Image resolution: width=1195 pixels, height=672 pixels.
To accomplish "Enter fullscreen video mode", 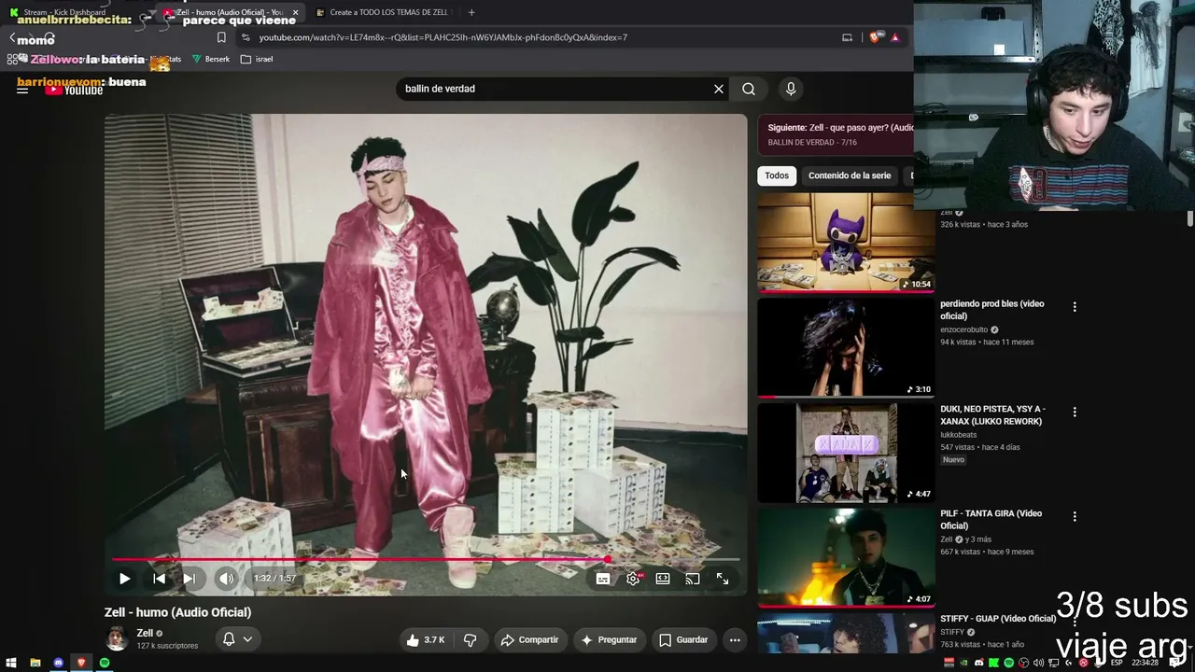I will tap(723, 579).
